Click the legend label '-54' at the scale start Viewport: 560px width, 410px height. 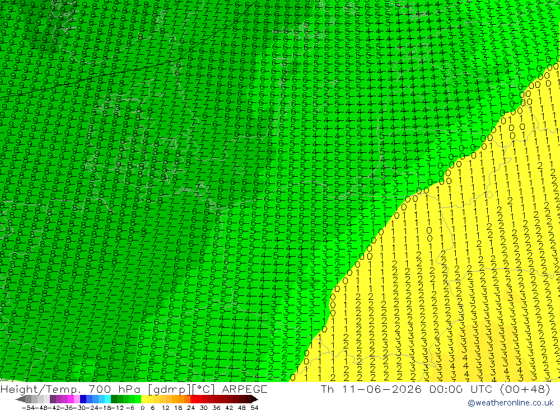pos(28,408)
